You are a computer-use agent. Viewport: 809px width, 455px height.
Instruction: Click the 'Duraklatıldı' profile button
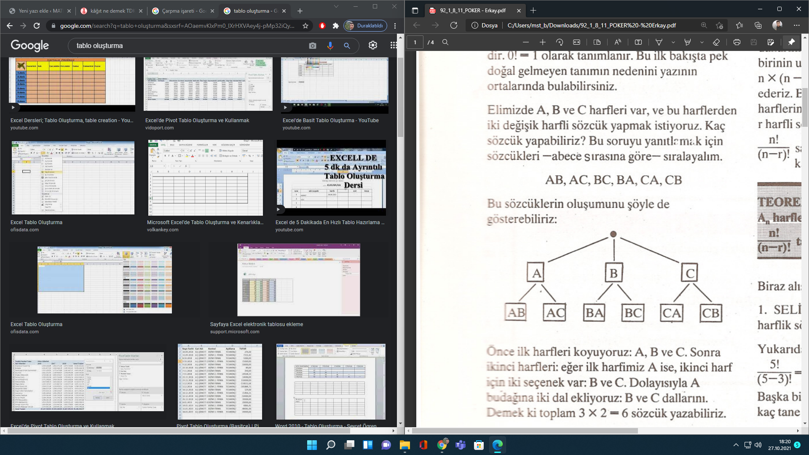tap(365, 26)
